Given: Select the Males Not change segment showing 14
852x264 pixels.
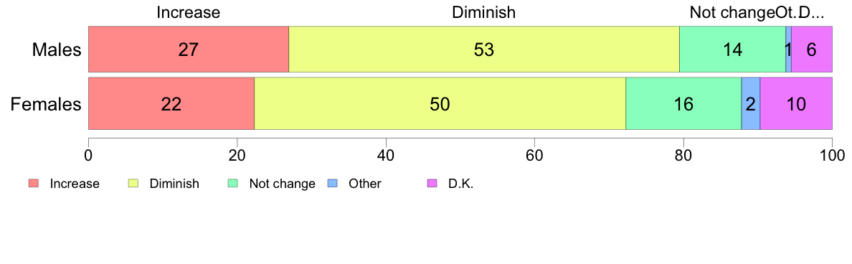Looking at the screenshot, I should coord(732,49).
